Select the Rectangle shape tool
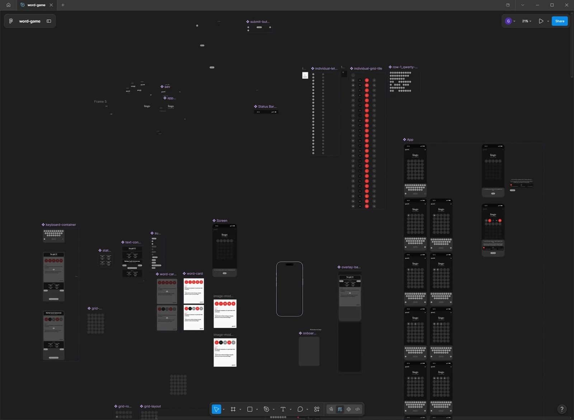The width and height of the screenshot is (574, 420). [250, 409]
